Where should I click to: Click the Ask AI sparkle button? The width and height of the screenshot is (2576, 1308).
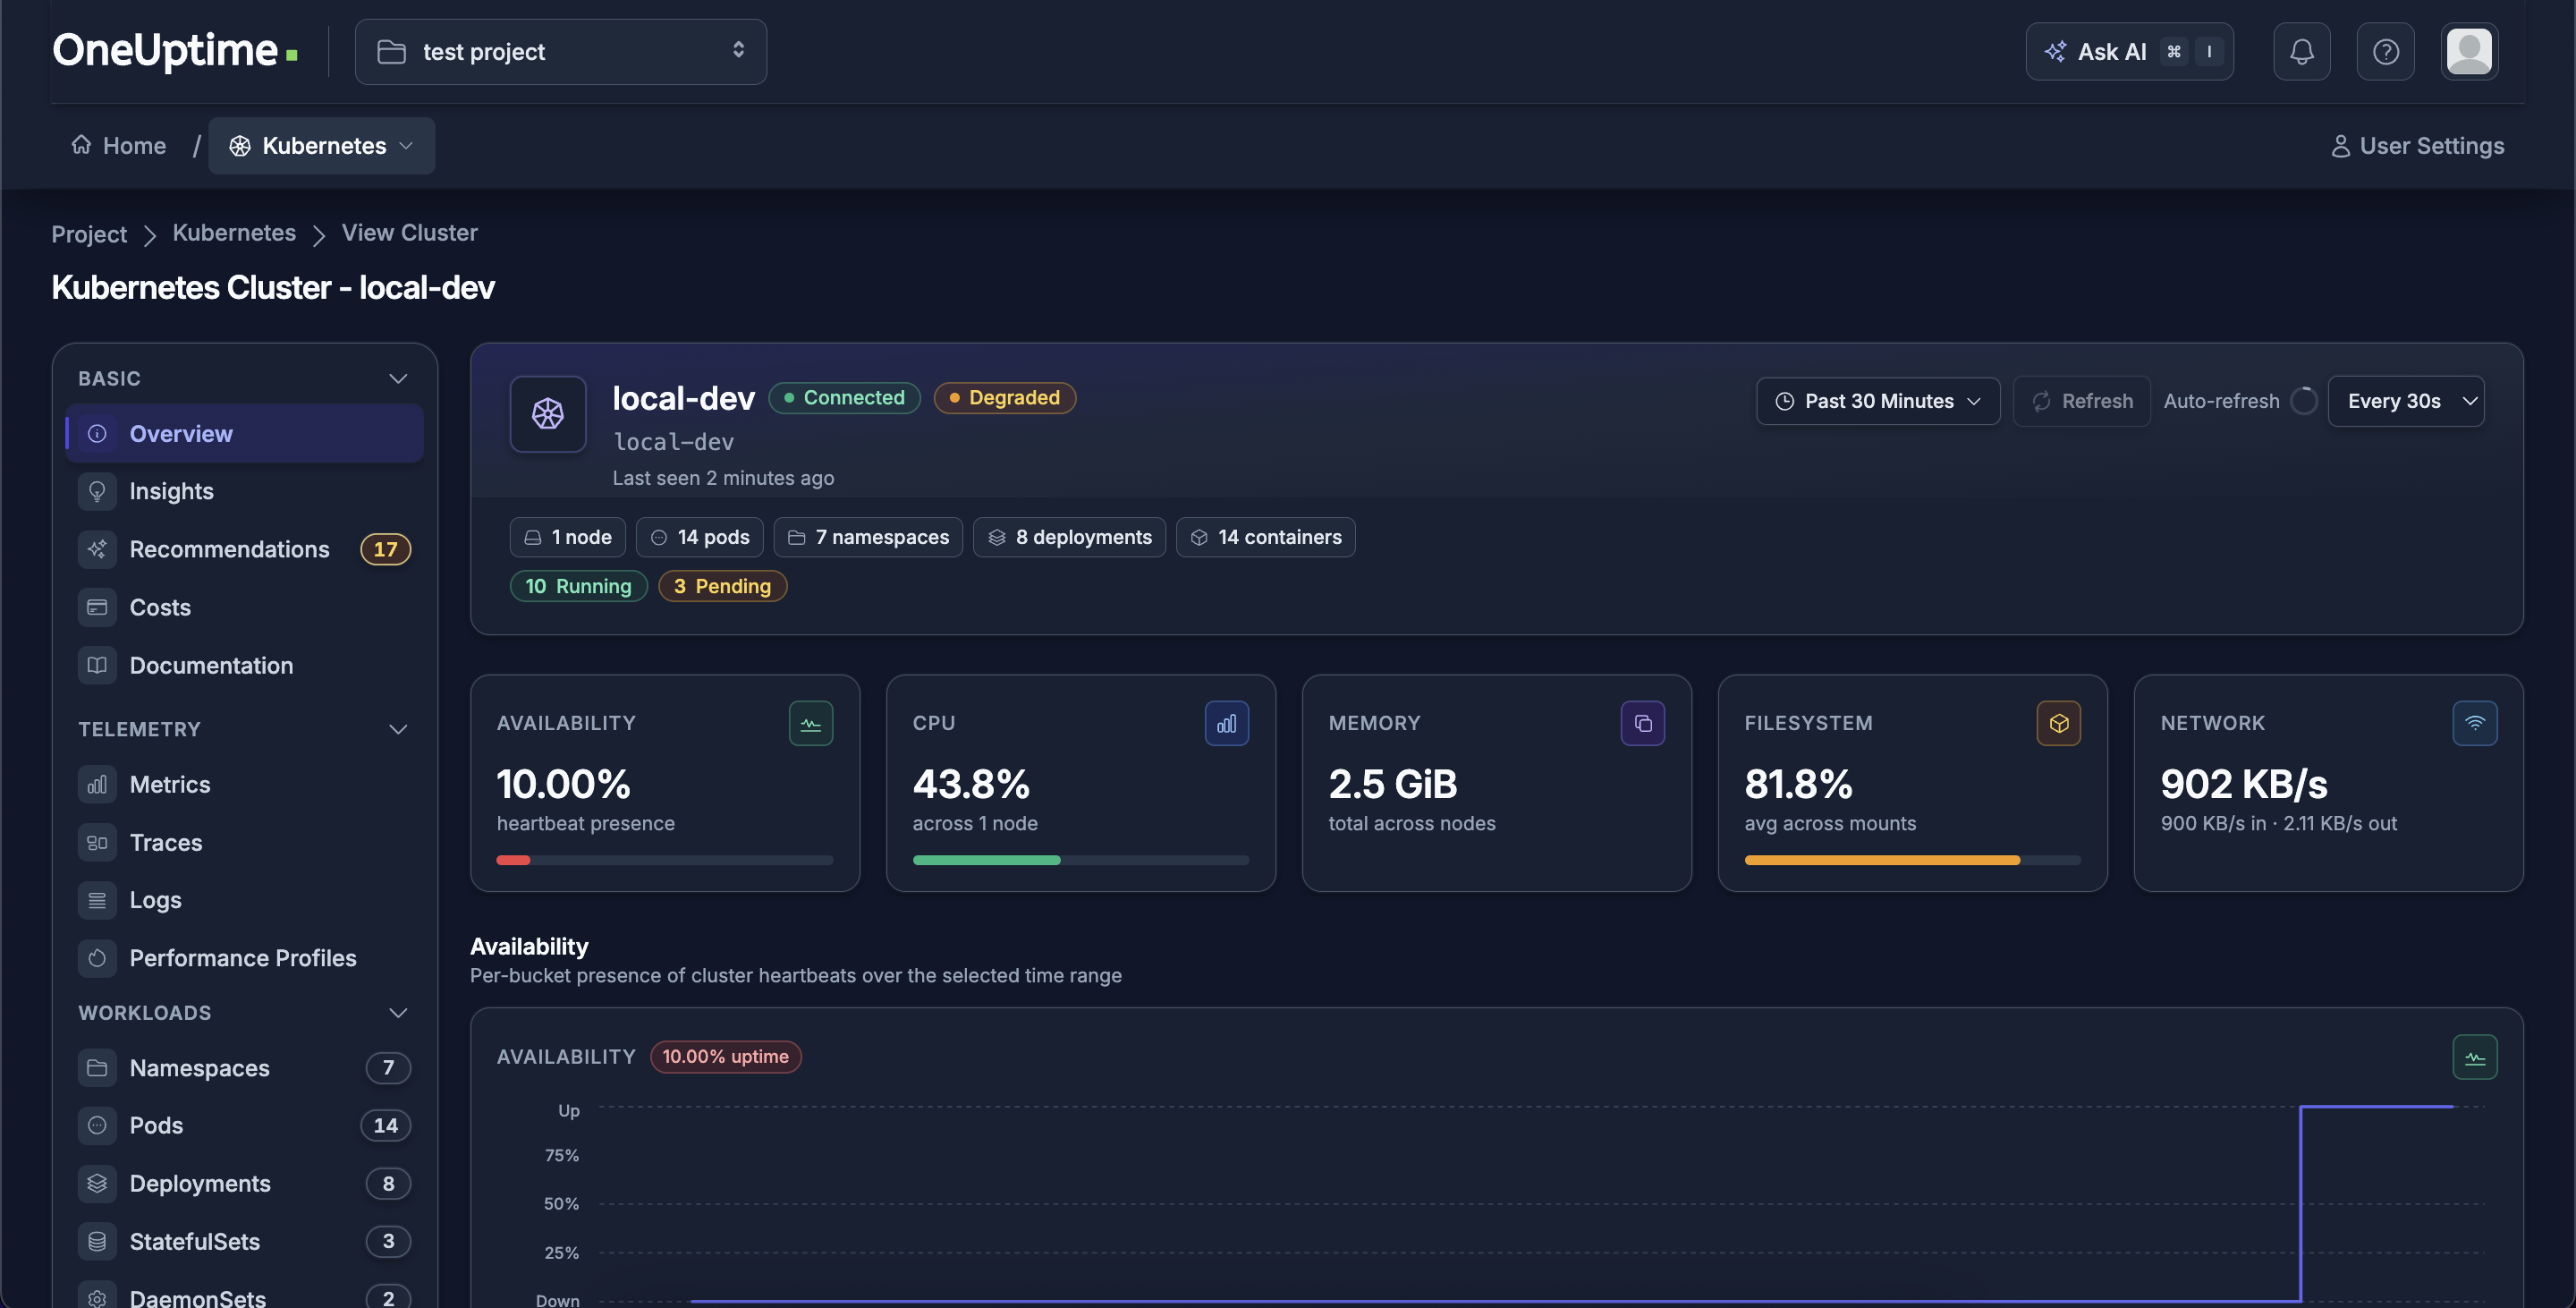tap(2129, 51)
